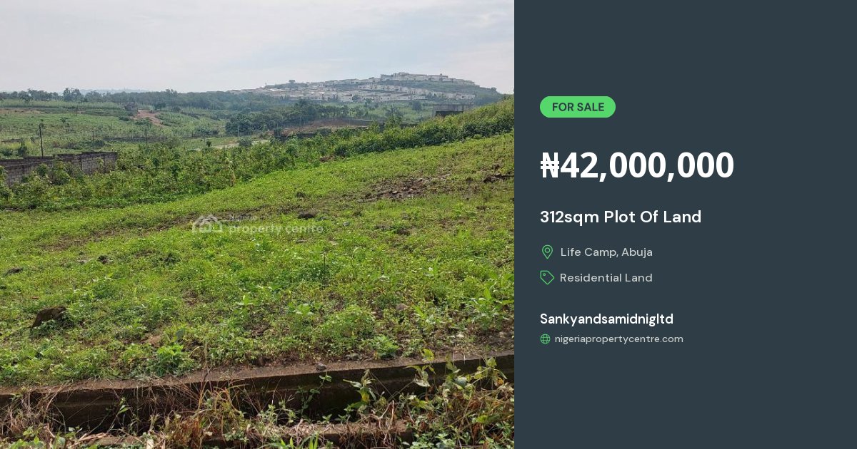The height and width of the screenshot is (449, 857).
Task: Select the Sankyandsamidnigltd agent name
Action: pos(606,319)
